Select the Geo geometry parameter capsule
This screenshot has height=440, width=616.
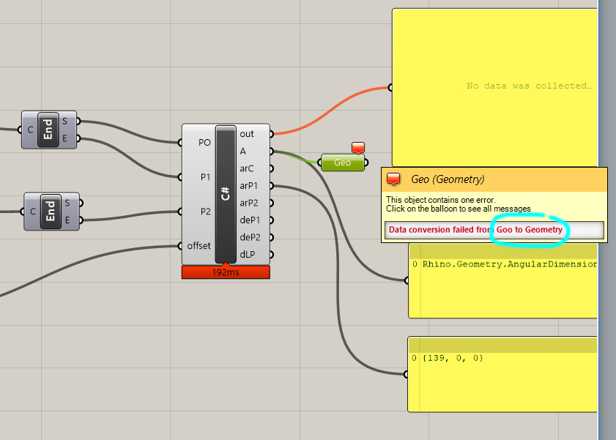(342, 163)
